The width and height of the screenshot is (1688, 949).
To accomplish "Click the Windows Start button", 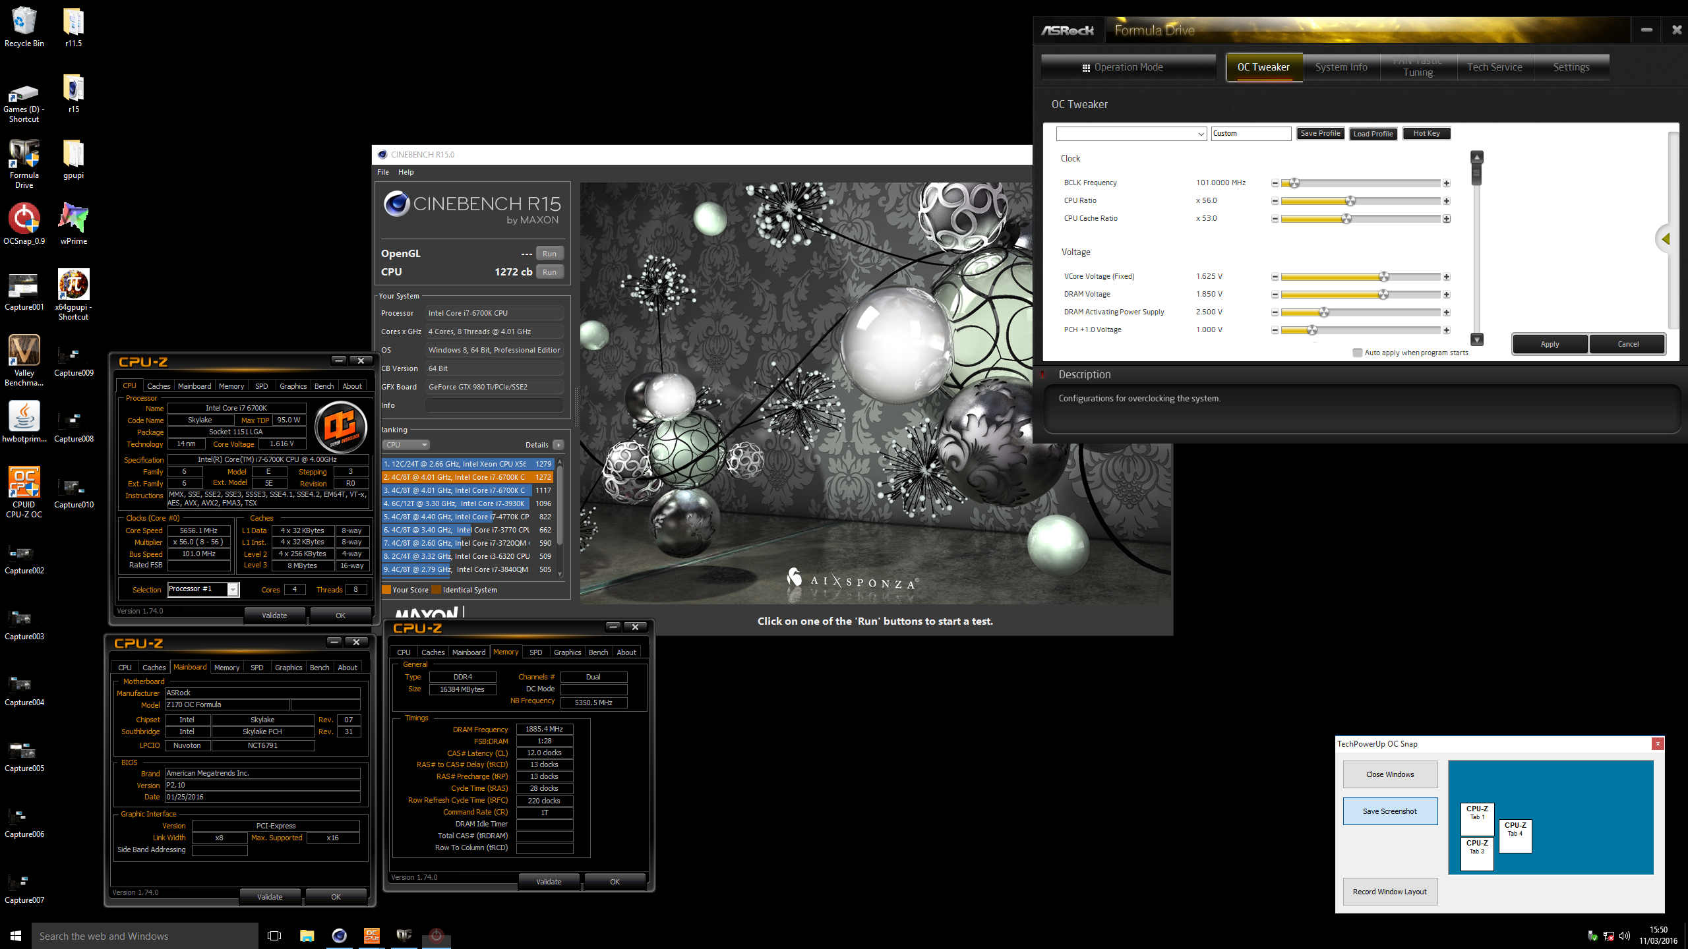I will [x=16, y=936].
